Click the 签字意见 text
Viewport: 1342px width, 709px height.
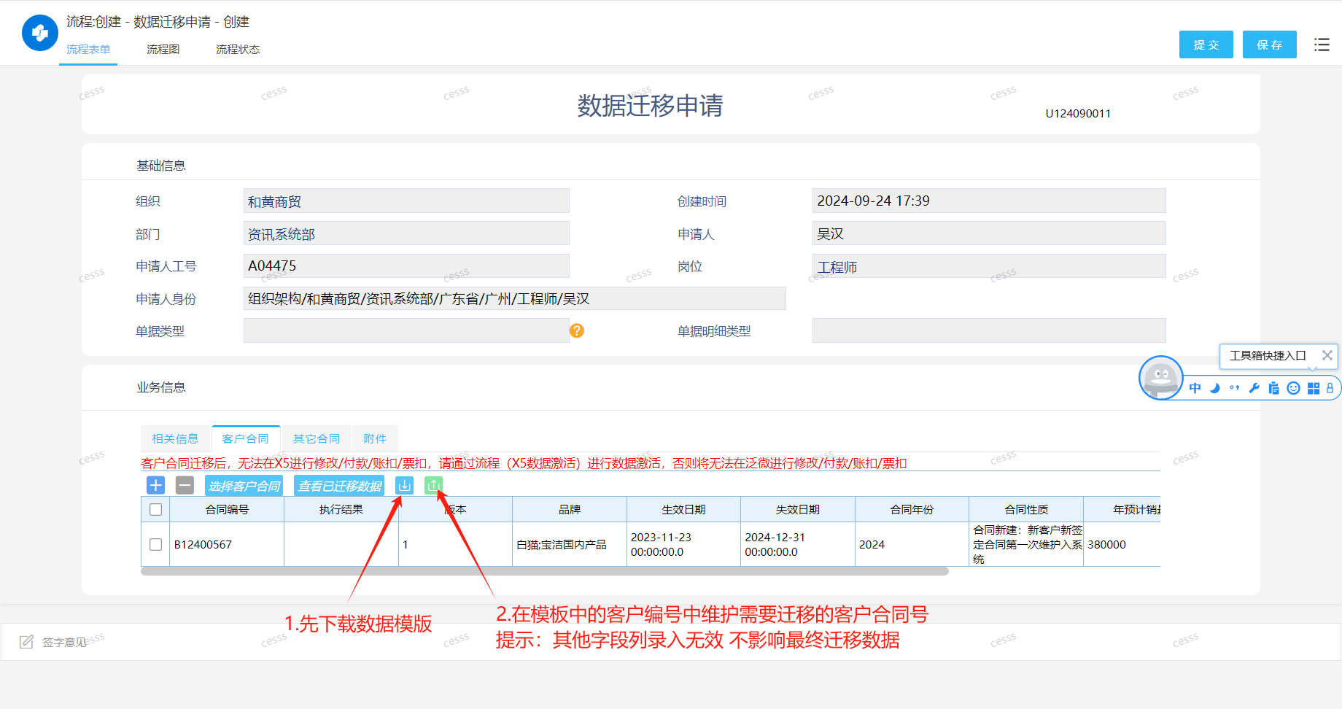(x=64, y=642)
